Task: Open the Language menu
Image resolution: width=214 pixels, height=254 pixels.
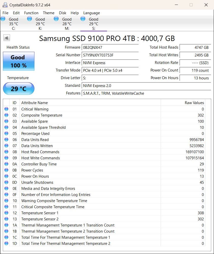Action: pos(91,13)
